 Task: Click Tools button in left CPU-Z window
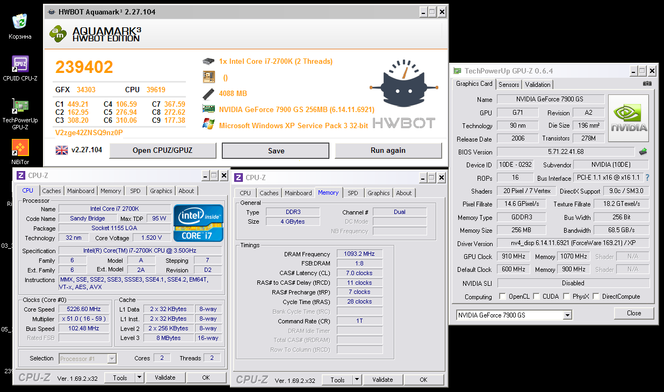coord(120,378)
